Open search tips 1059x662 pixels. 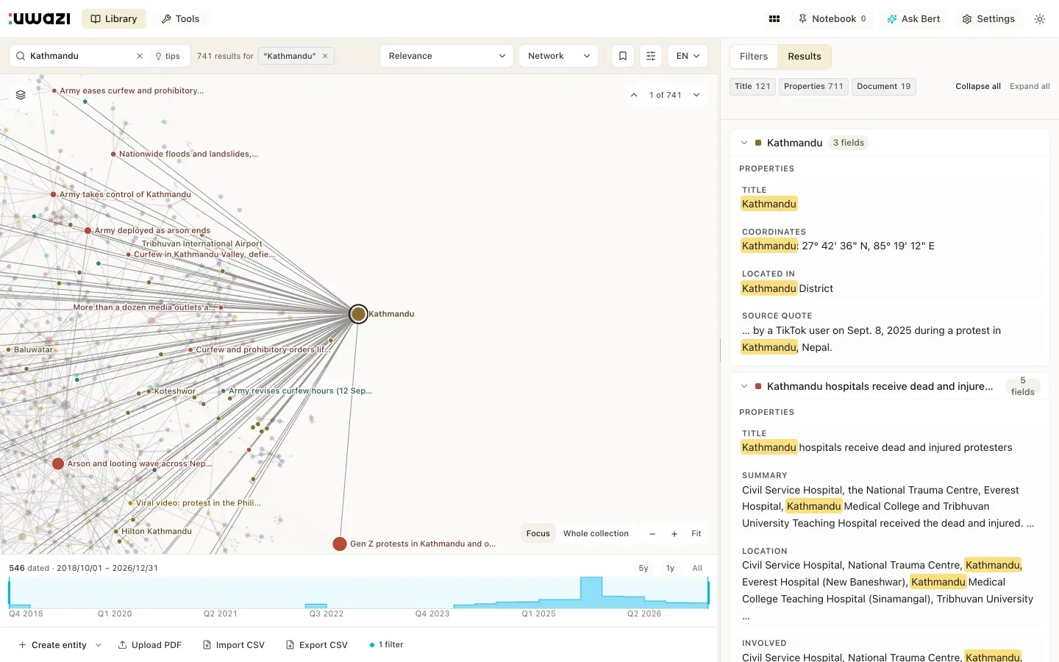tap(168, 56)
